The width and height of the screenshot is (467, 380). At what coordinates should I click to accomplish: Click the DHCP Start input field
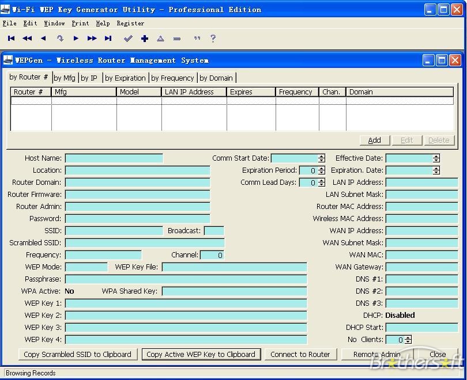click(x=421, y=328)
